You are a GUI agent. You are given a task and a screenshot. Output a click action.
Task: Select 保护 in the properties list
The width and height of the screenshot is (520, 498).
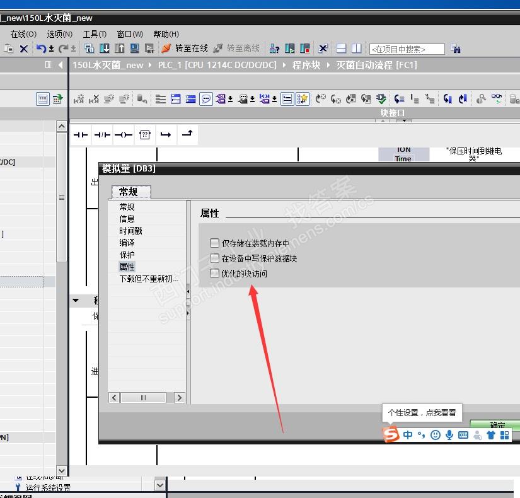pyautogui.click(x=127, y=255)
